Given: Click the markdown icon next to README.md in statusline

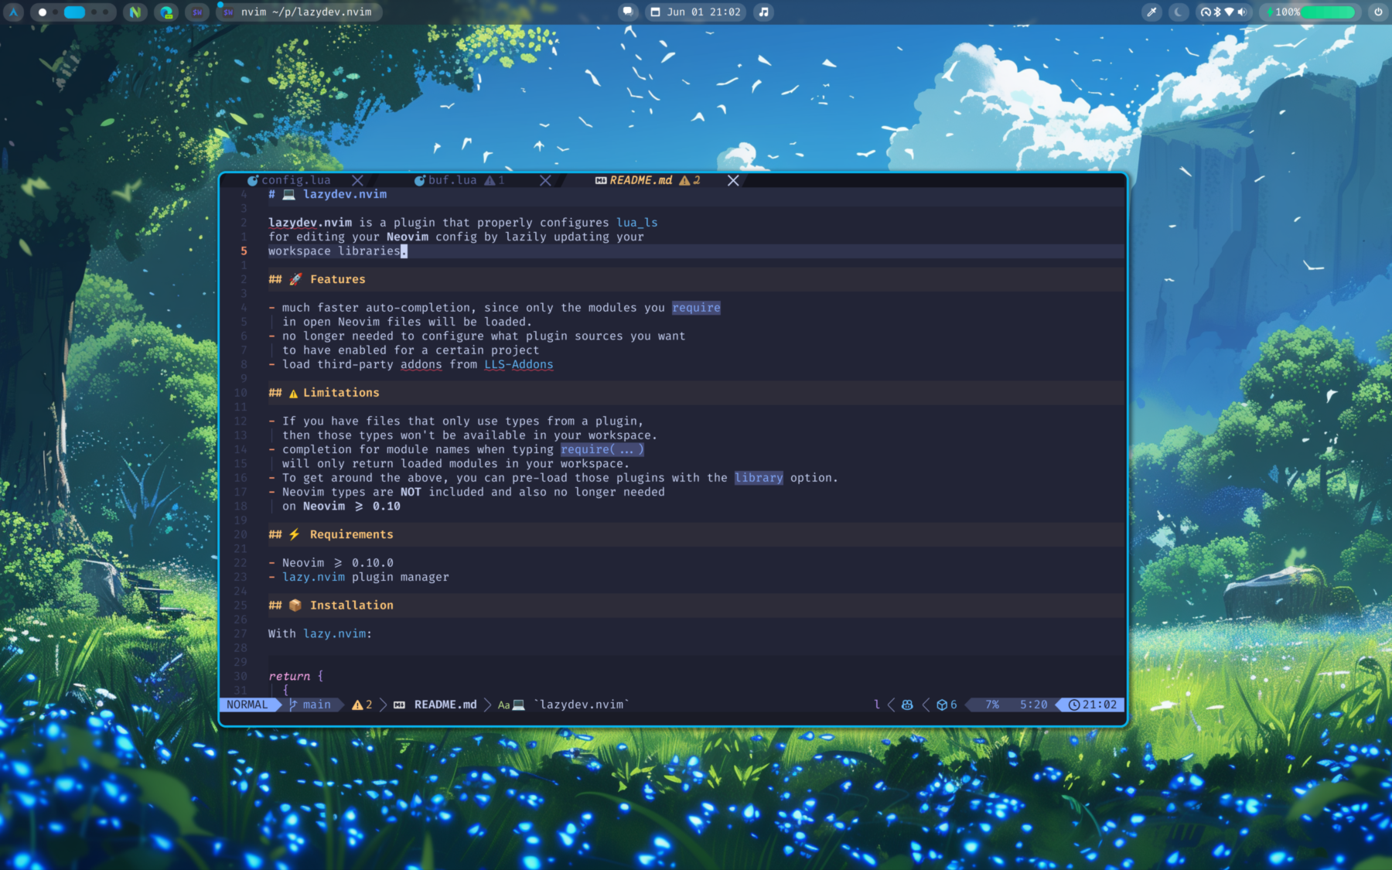Looking at the screenshot, I should coord(398,705).
